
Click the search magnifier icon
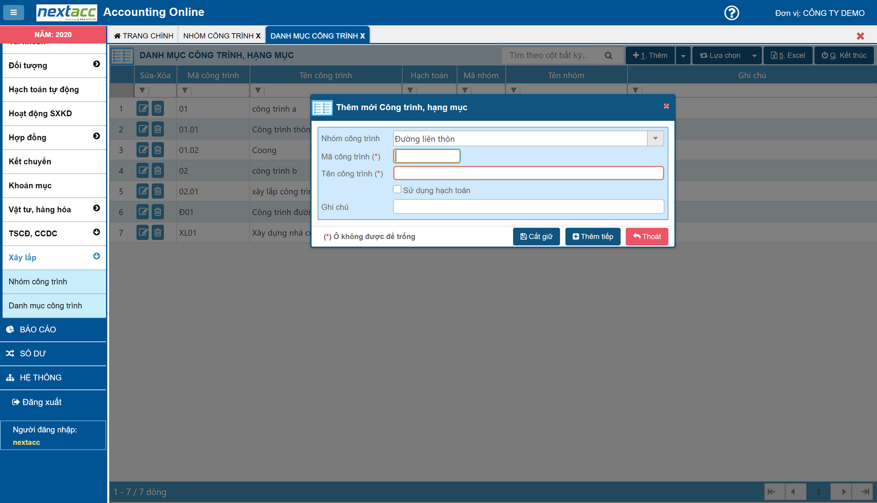(609, 56)
